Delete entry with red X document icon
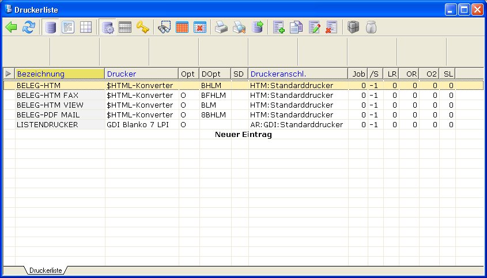This screenshot has height=278, width=487. pos(331,27)
